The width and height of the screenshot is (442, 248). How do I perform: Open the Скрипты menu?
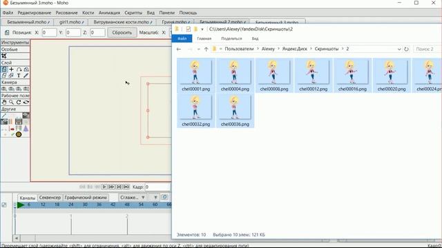pos(133,12)
